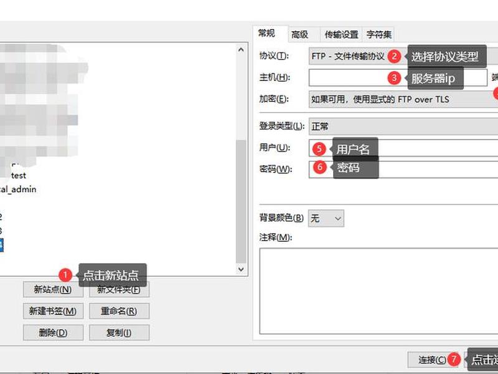Click the 新文件夹(F) button
This screenshot has height=374, width=498.
119,289
